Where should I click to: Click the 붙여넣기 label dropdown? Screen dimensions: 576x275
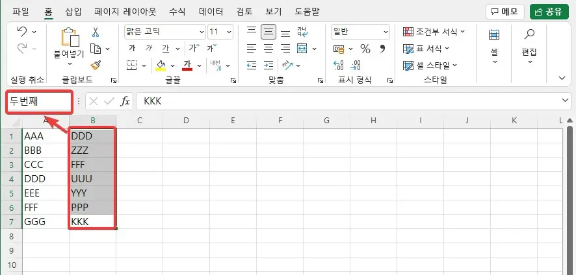tap(70, 58)
